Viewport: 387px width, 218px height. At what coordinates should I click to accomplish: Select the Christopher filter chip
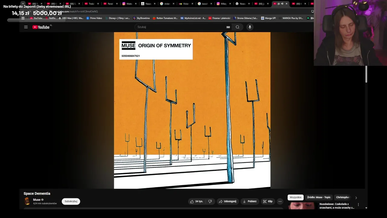(343, 197)
